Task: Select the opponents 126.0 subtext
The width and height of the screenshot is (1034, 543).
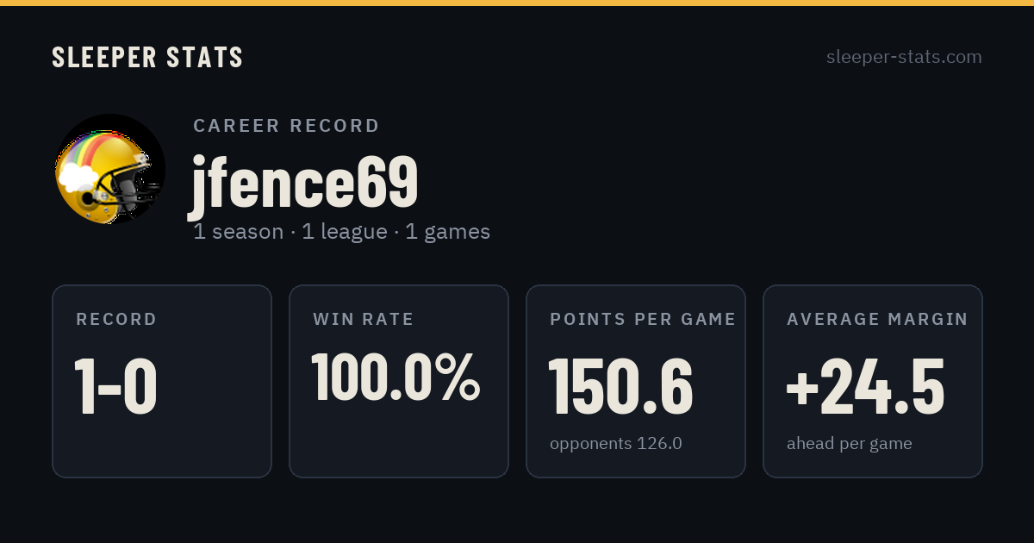Action: pyautogui.click(x=616, y=444)
